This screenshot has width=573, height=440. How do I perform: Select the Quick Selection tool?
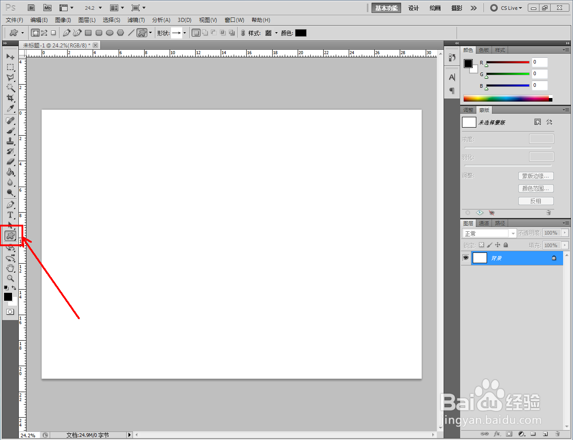tap(10, 88)
